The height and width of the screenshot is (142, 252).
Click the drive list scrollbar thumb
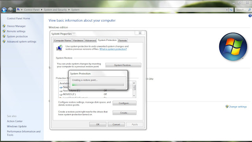(x=134, y=88)
